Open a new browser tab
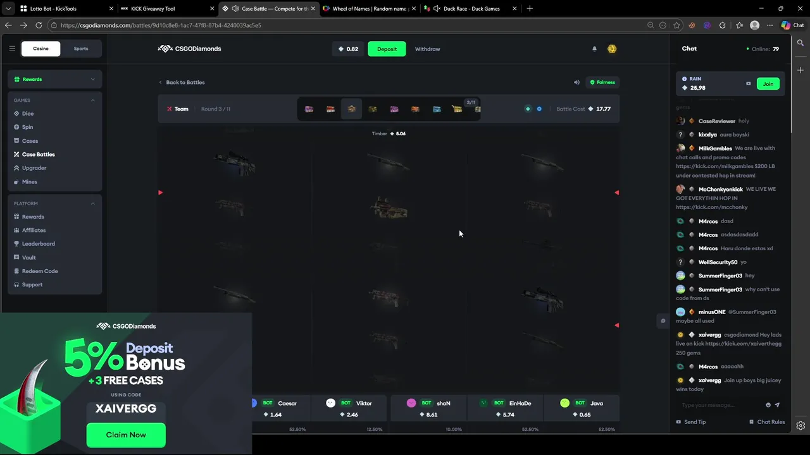Image resolution: width=810 pixels, height=455 pixels. tap(530, 9)
